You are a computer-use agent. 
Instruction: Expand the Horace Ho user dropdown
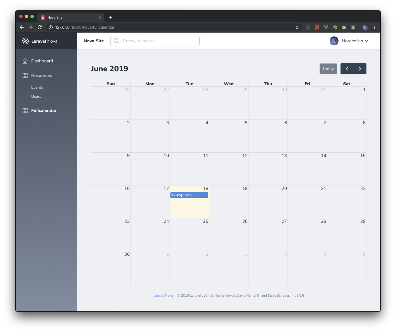click(x=355, y=41)
